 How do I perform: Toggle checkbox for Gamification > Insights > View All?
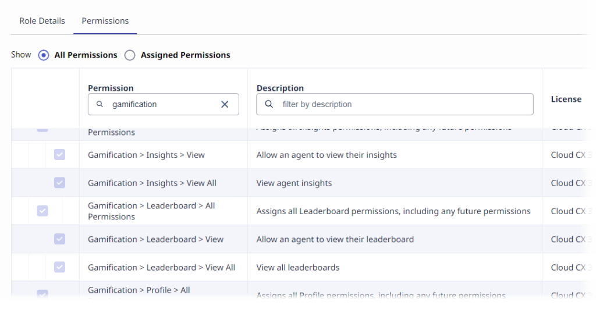[59, 183]
